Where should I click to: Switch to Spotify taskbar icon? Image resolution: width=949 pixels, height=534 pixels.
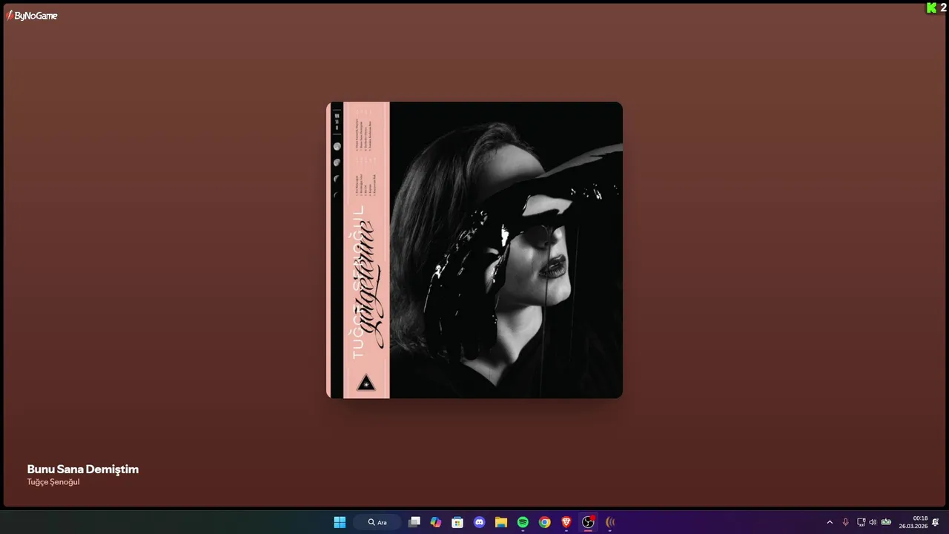click(523, 522)
